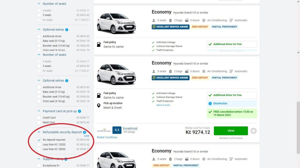Click the Pick-up location pin icon

[99, 106]
